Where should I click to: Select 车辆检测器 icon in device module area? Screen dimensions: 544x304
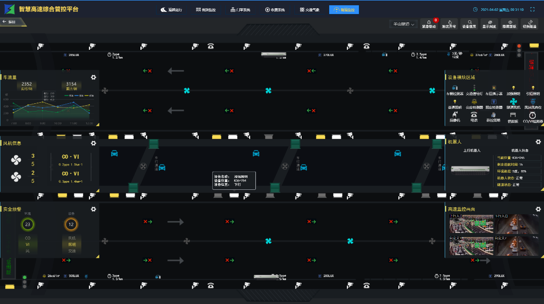454,90
